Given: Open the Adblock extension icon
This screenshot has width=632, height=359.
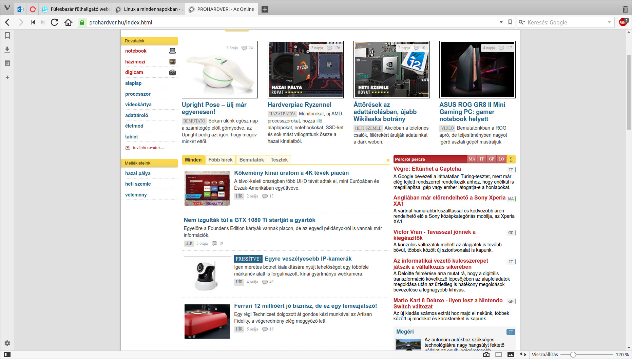Looking at the screenshot, I should pos(623,22).
